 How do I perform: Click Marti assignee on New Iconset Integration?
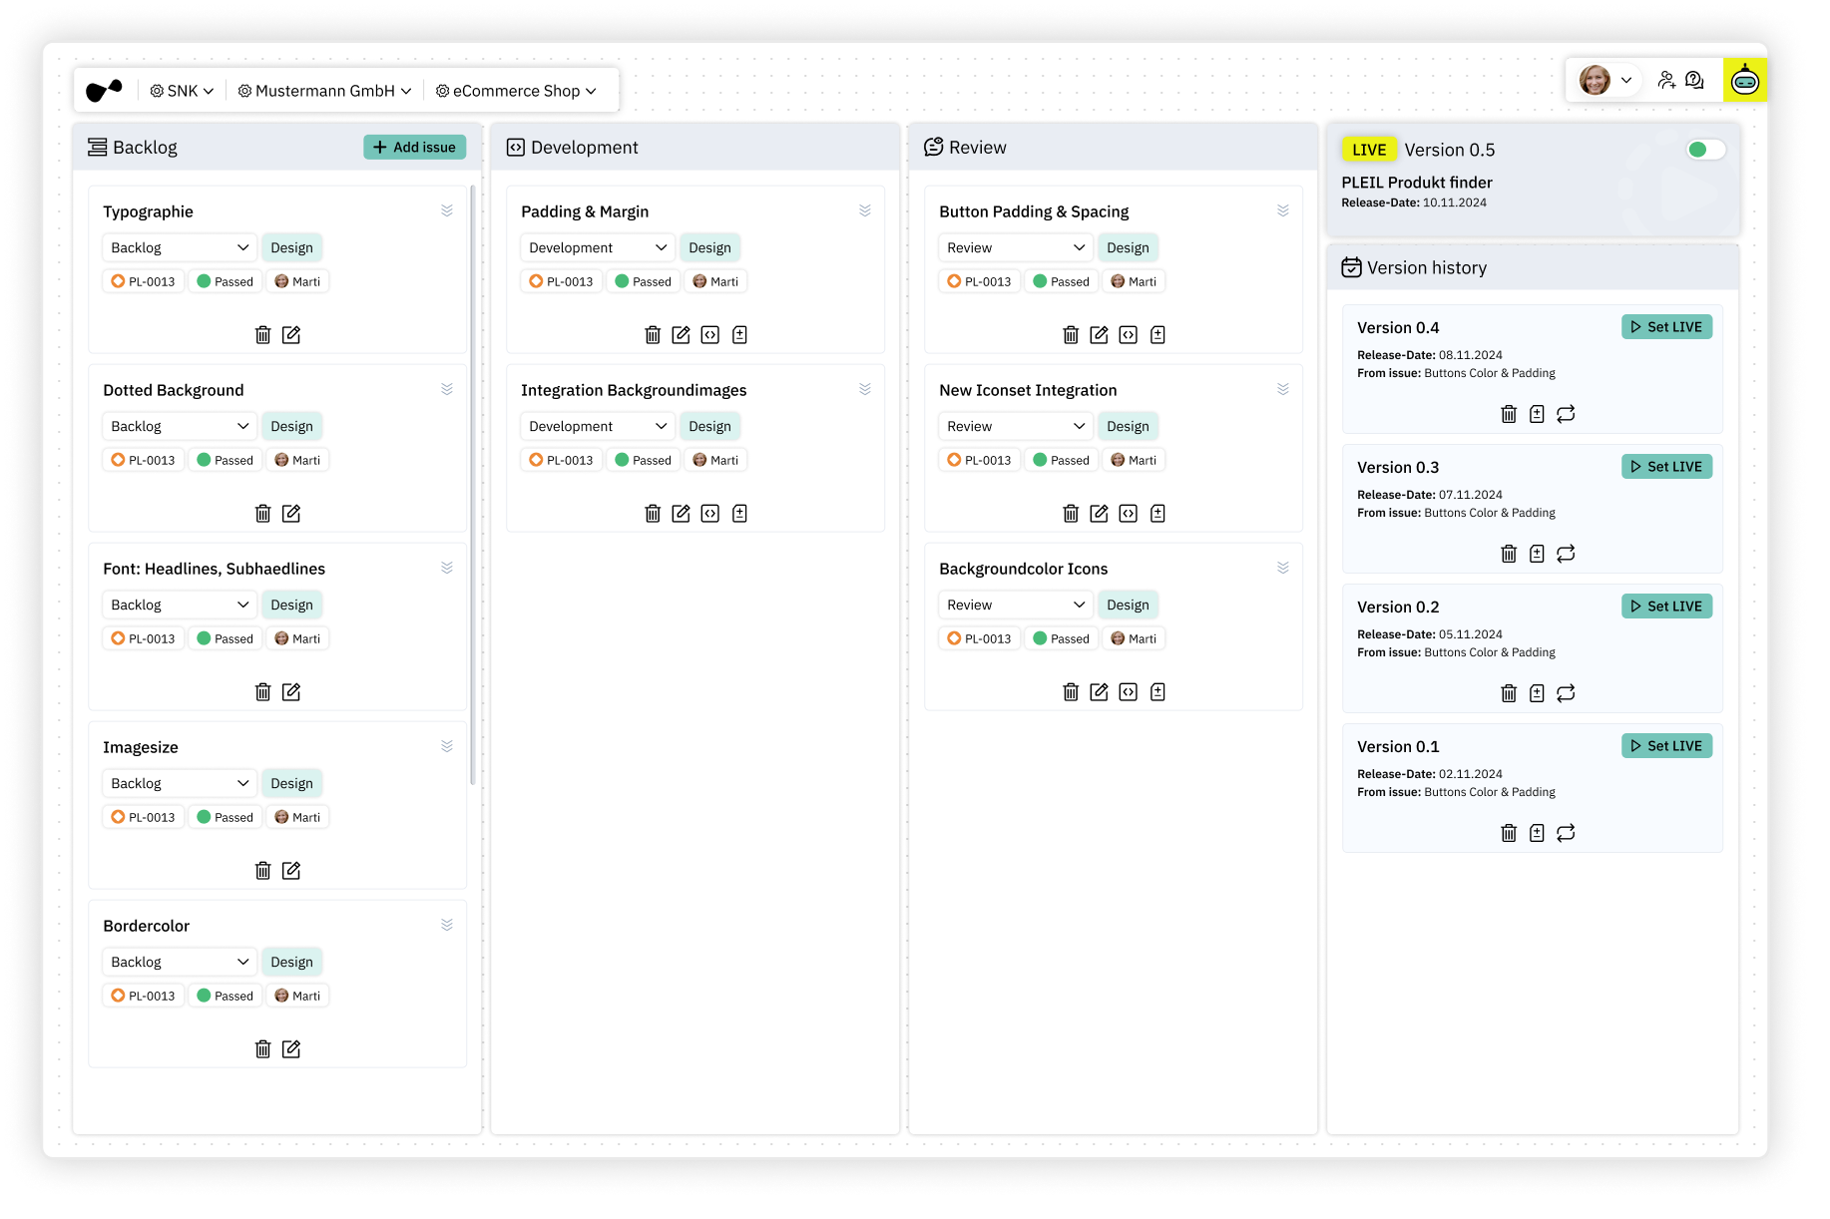pos(1134,460)
